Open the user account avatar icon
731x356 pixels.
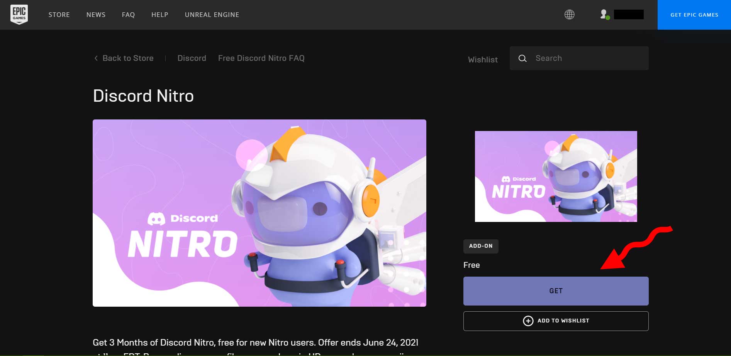(605, 15)
